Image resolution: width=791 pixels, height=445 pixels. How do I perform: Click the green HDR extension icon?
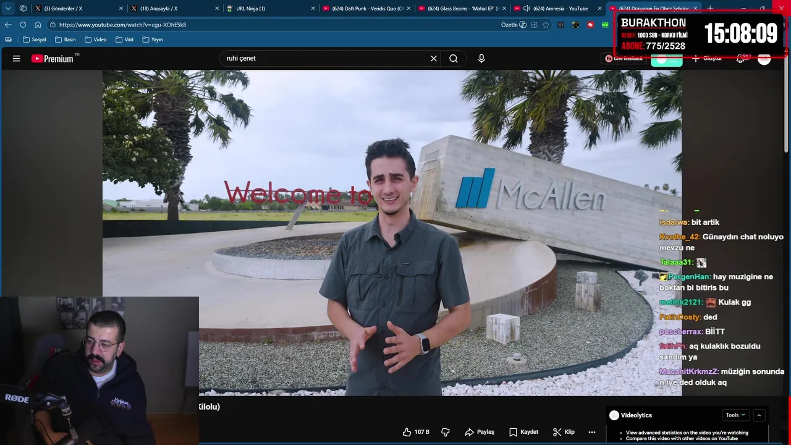pyautogui.click(x=606, y=25)
